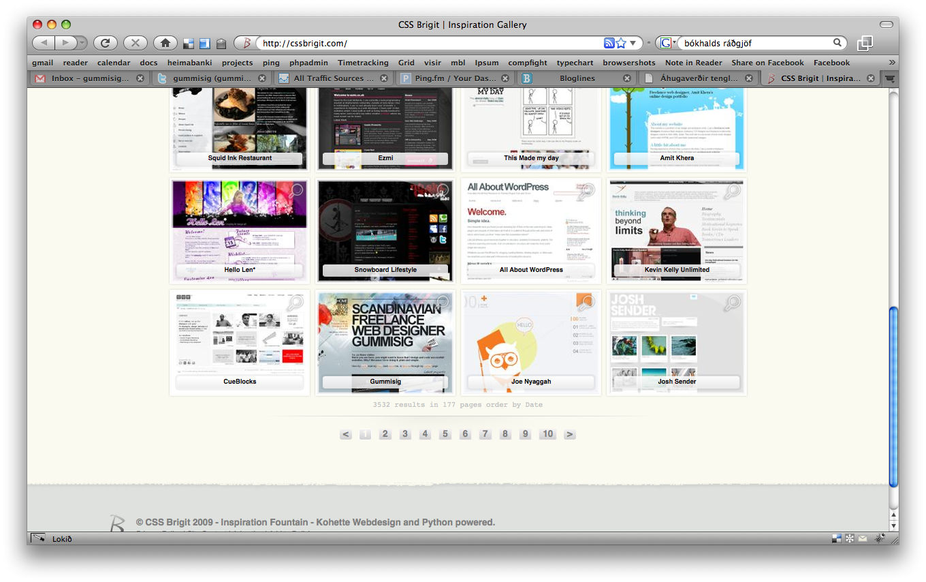The width and height of the screenshot is (926, 582).
Task: Open the Joe Nyaggah thumbnail
Action: pos(531,343)
